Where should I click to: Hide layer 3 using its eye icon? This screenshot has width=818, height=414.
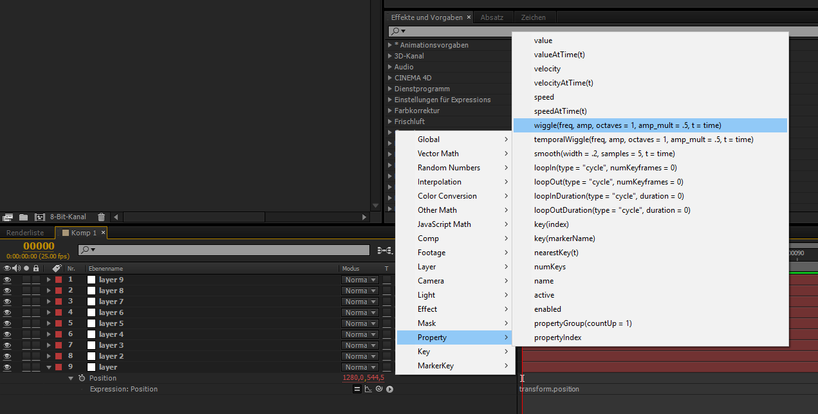tap(7, 345)
